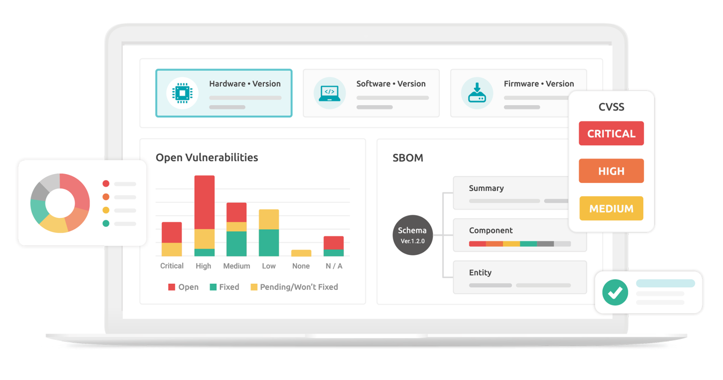Click the green Fixed legend square
The width and height of the screenshot is (723, 380).
(213, 287)
